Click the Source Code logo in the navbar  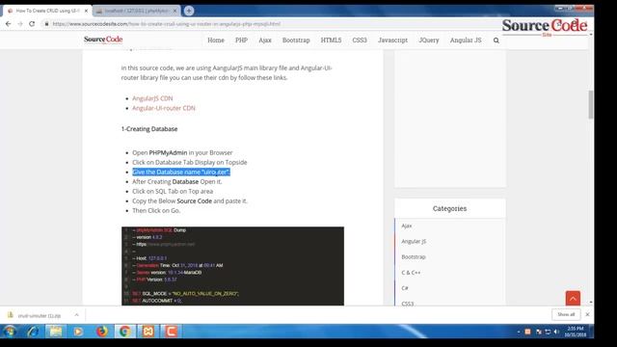point(103,40)
